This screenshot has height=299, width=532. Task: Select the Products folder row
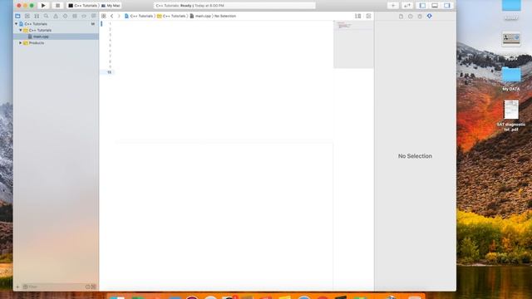pos(56,43)
